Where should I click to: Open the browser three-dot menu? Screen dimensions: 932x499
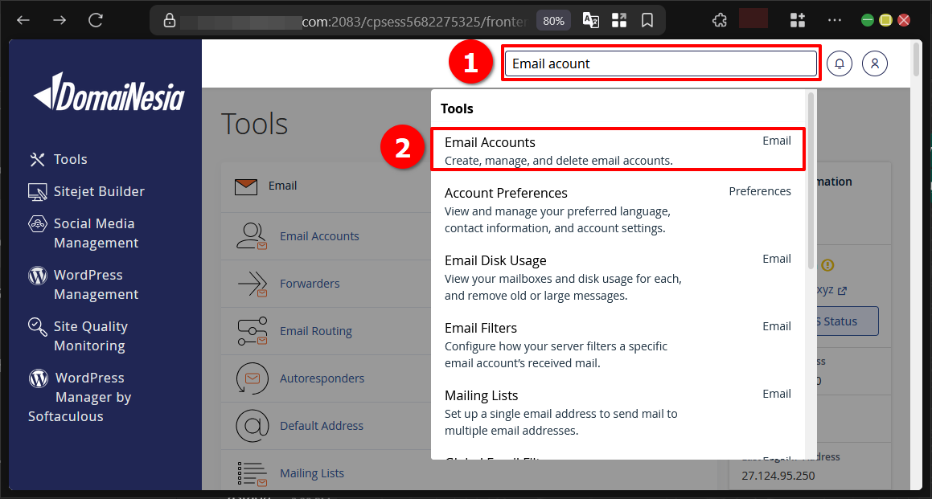click(x=834, y=19)
